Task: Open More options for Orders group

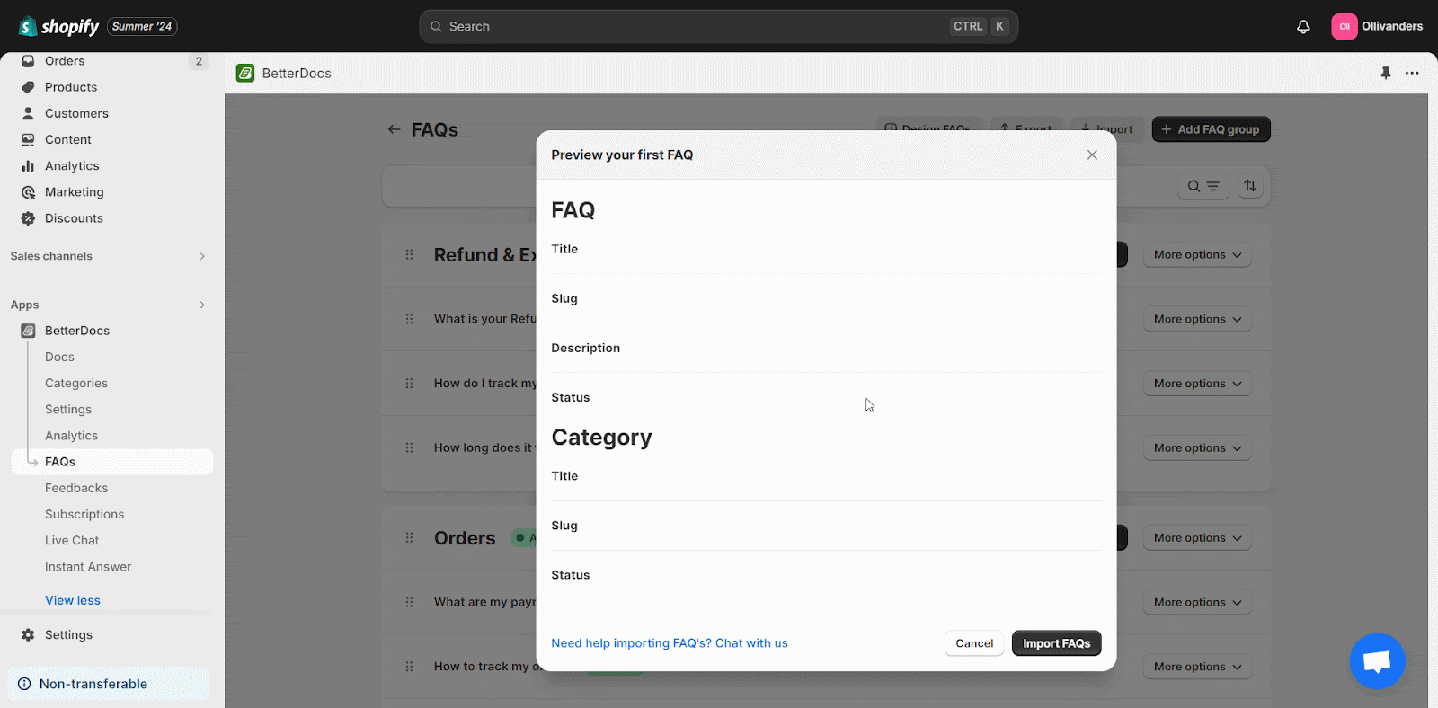Action: (1197, 538)
